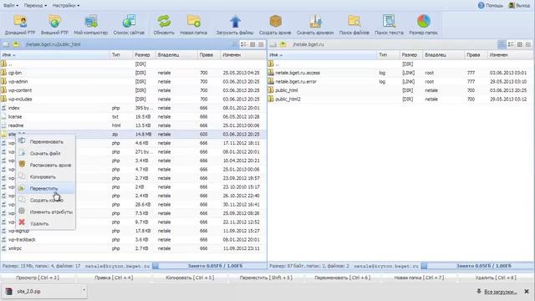The width and height of the screenshot is (535, 301).
Task: Open the Файл dropdown menu
Action: (x=11, y=6)
